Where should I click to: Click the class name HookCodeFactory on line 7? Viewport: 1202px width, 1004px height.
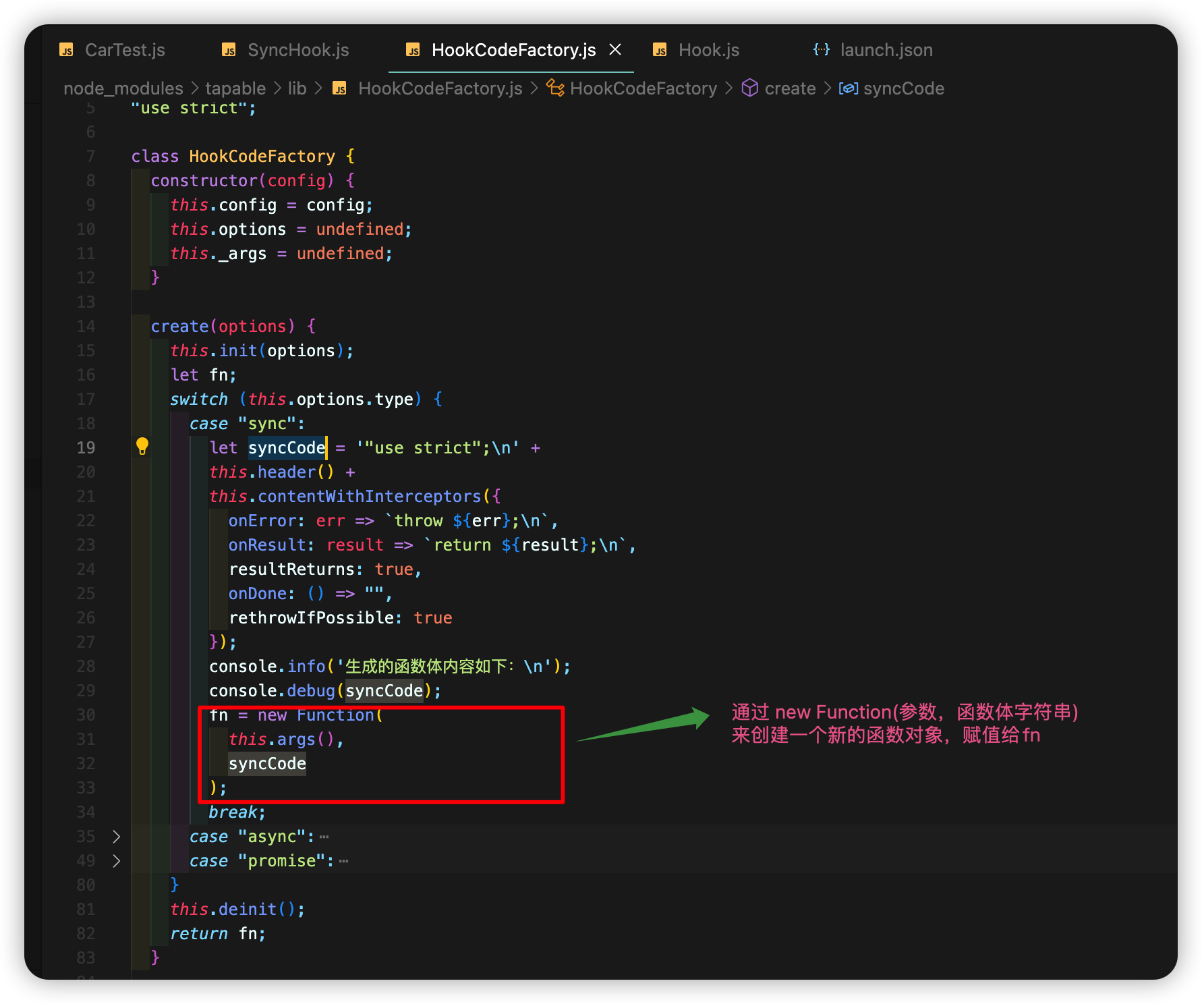[x=262, y=157]
